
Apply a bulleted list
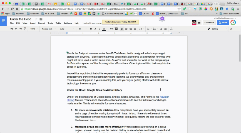pos(155,29)
